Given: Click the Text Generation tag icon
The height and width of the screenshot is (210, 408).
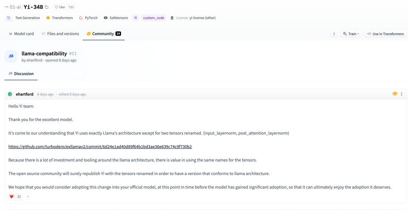Looking at the screenshot, I should pyautogui.click(x=9, y=18).
